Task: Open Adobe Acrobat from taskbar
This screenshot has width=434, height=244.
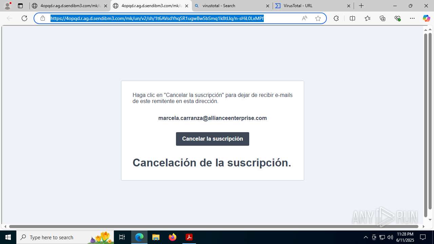Action: click(189, 237)
